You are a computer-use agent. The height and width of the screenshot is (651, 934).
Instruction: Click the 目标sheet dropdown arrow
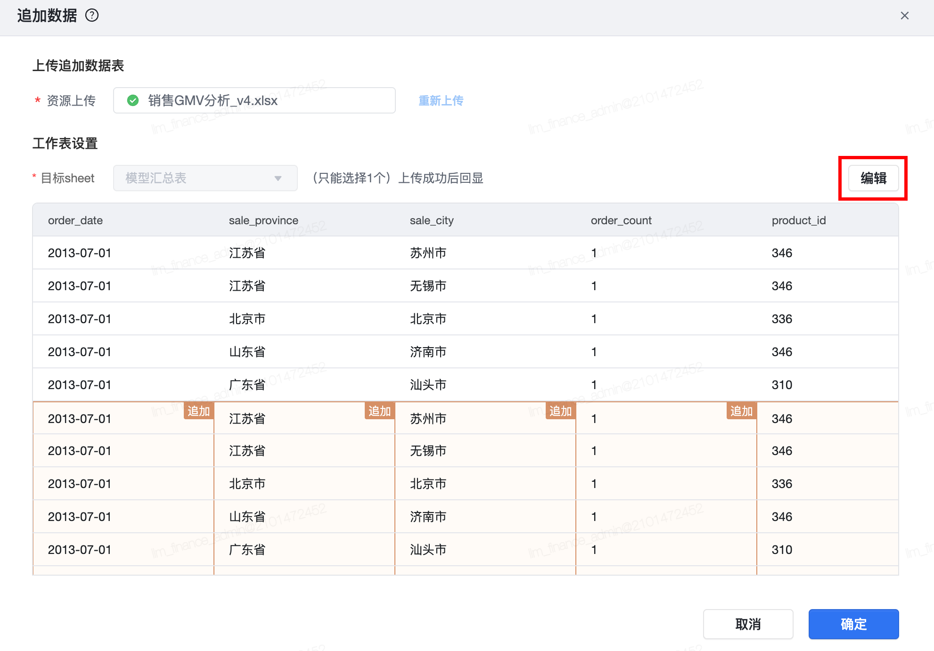pos(278,178)
